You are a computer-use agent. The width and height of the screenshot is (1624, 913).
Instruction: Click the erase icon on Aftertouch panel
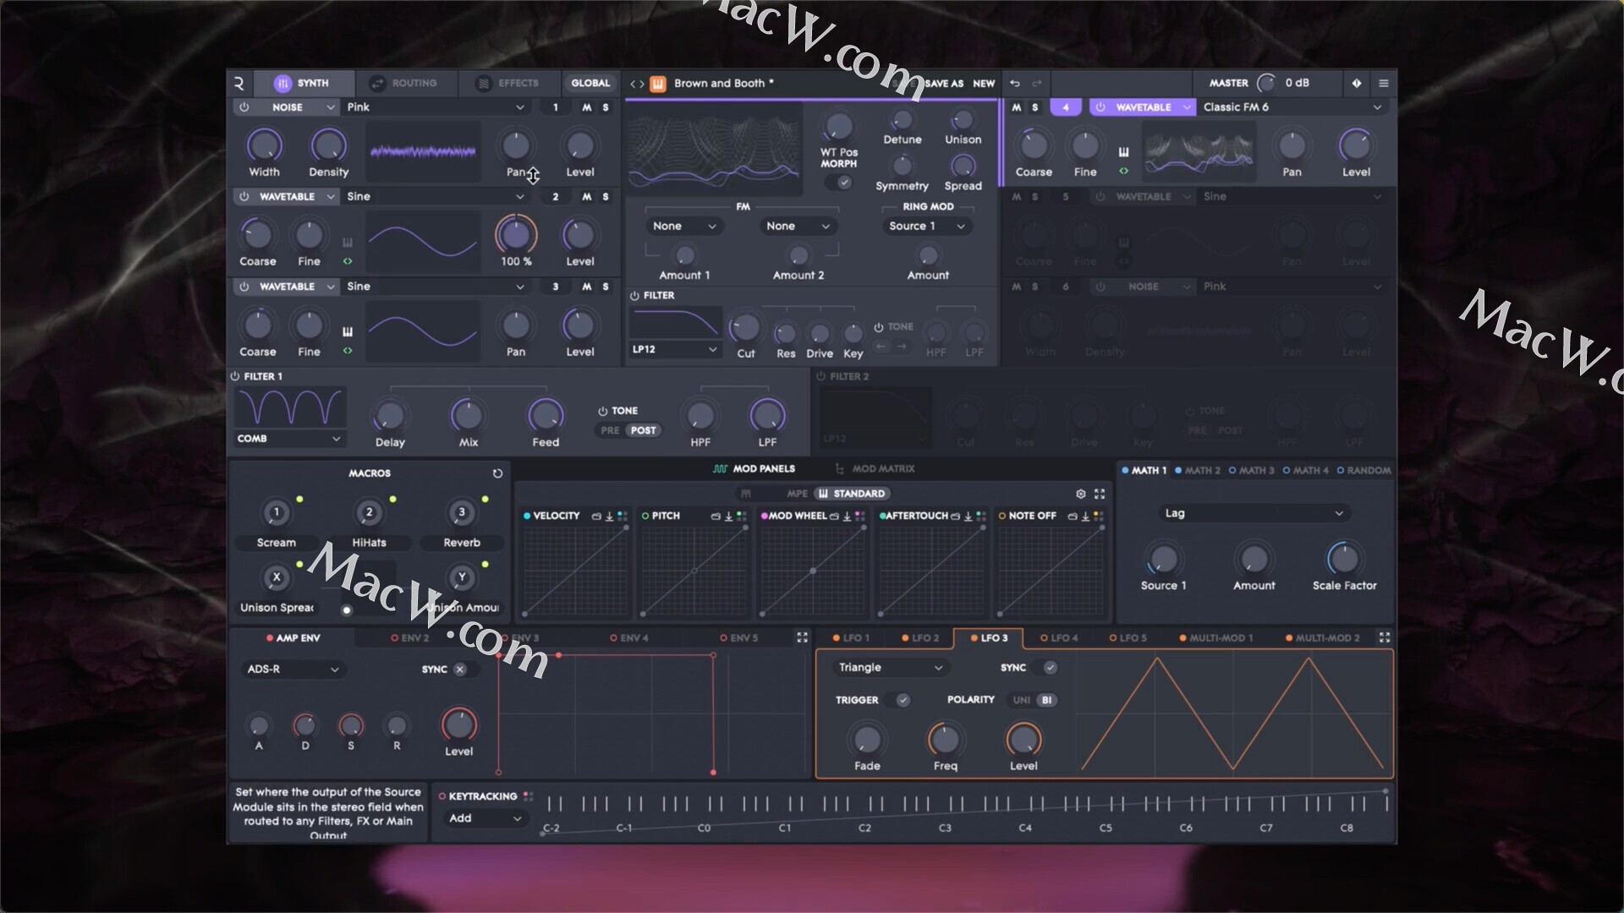(955, 516)
